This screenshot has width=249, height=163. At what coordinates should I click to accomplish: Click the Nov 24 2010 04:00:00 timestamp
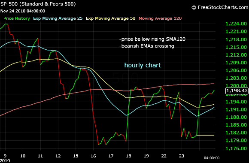(x=23, y=11)
